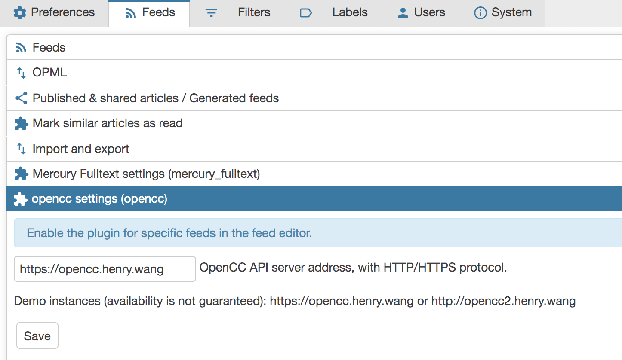Click the Demo instances availability text
The width and height of the screenshot is (622, 360).
click(x=295, y=301)
